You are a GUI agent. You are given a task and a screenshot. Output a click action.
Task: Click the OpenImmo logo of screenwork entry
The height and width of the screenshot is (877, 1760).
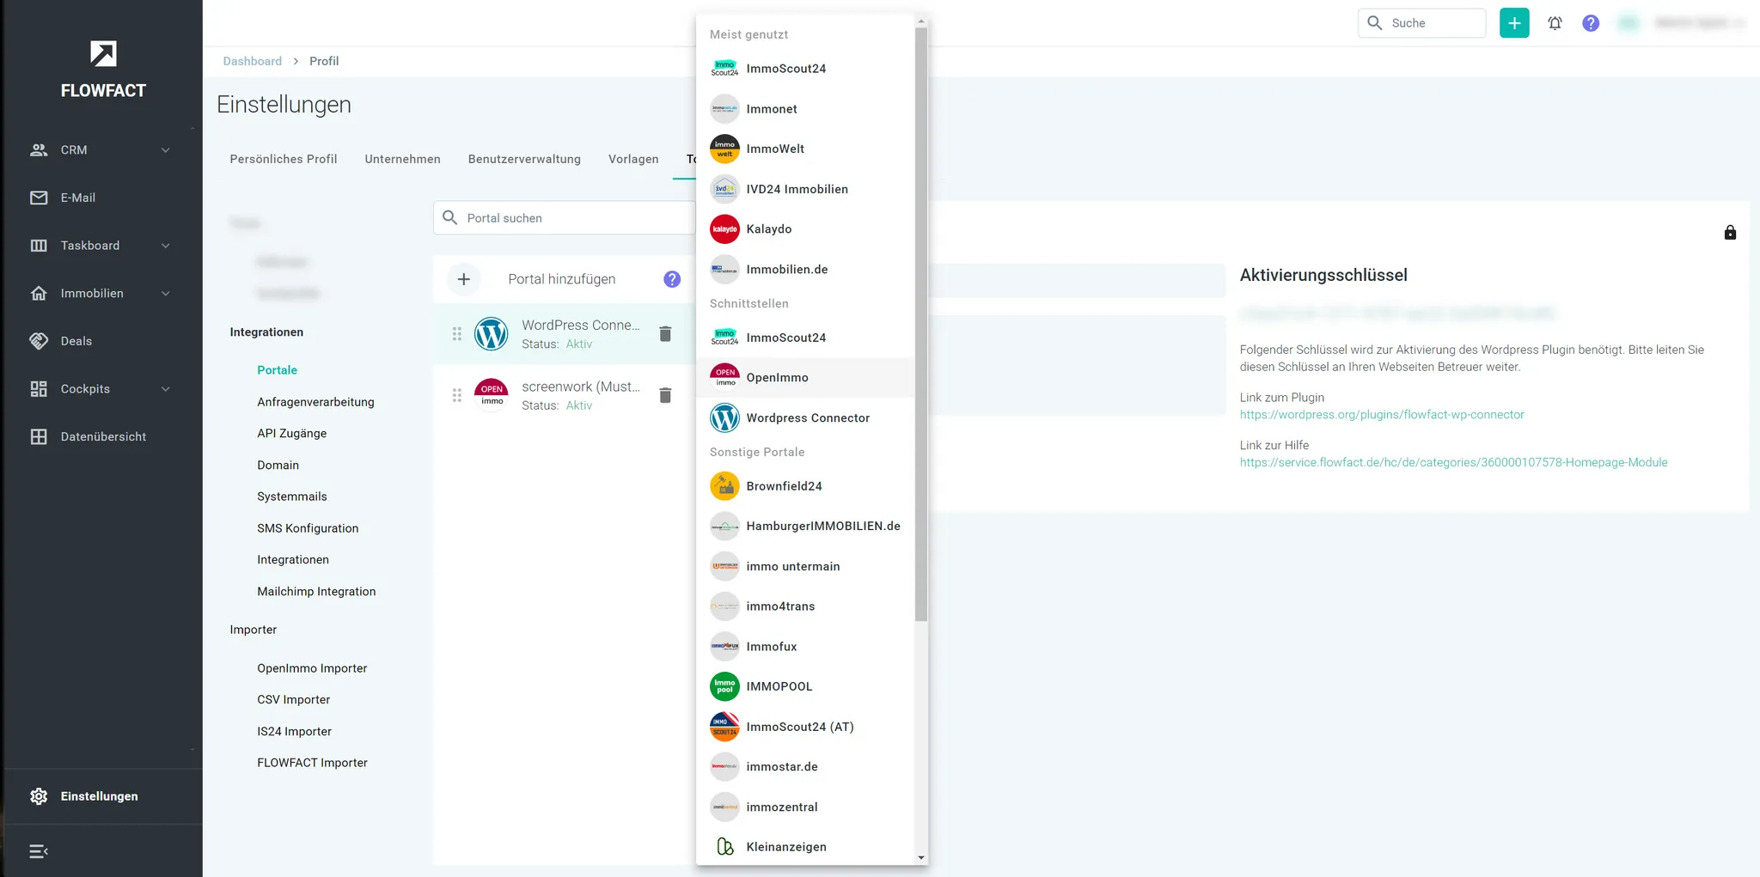tap(492, 395)
